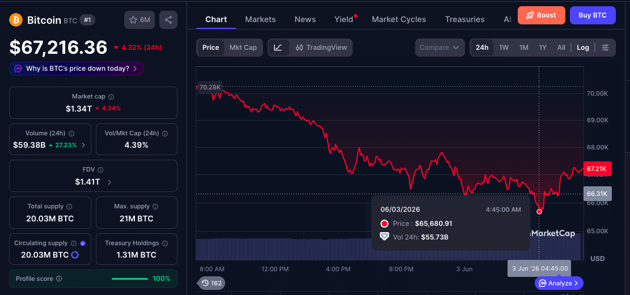Switch to the line chart icon view
630x295 pixels.
278,48
